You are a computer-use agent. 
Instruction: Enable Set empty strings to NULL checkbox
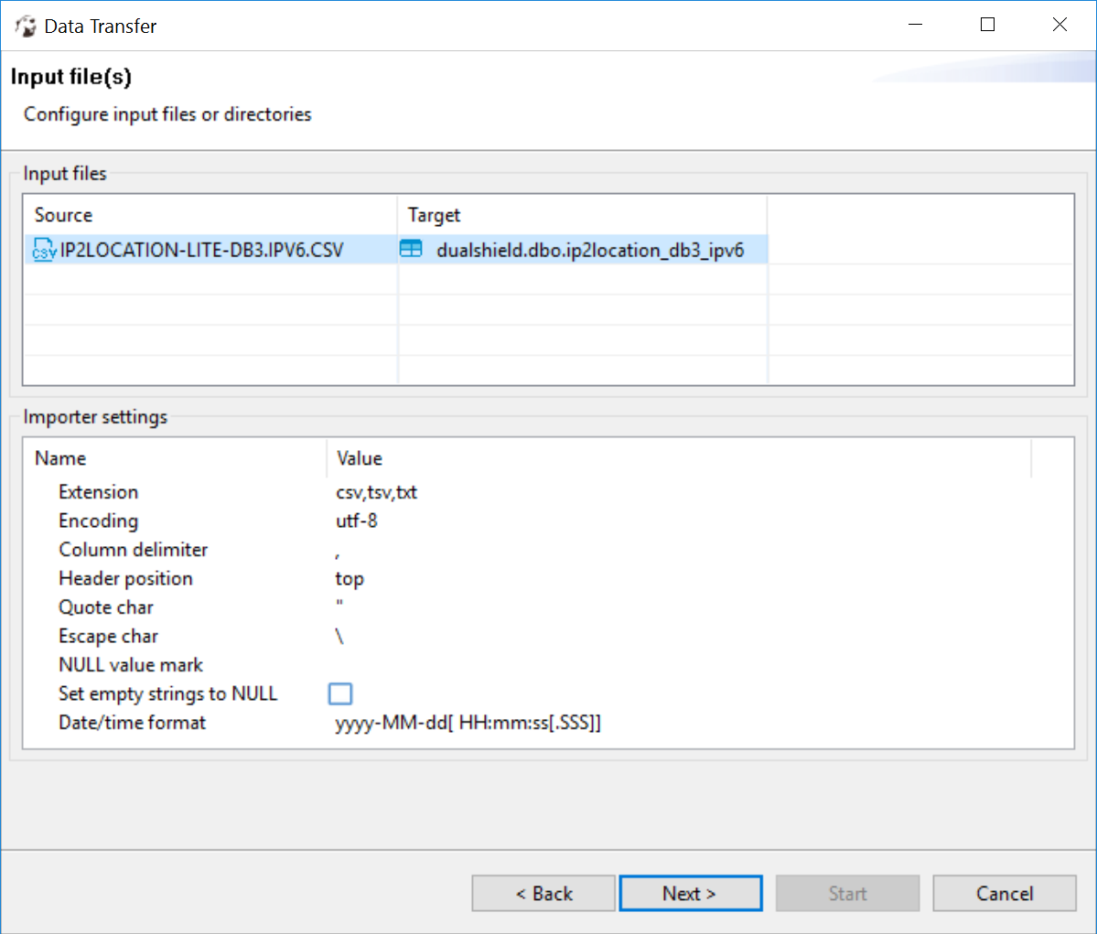click(340, 694)
